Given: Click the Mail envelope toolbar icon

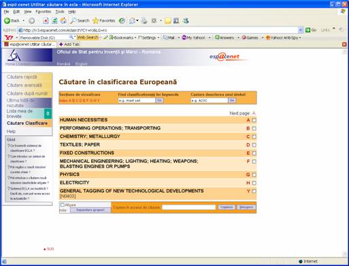Looking at the screenshot, I should 132,20.
